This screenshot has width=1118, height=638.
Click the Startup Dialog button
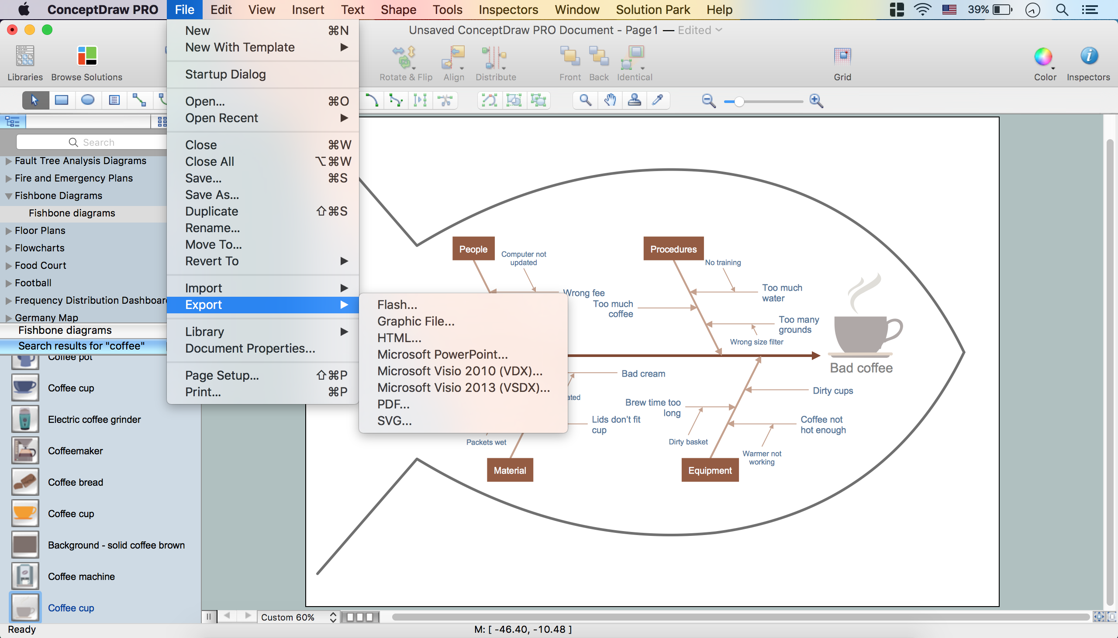click(225, 74)
